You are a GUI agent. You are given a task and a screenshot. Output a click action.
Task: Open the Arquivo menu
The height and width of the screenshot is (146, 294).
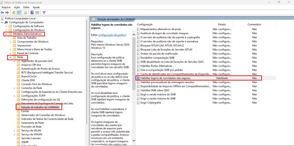[x=6, y=7]
